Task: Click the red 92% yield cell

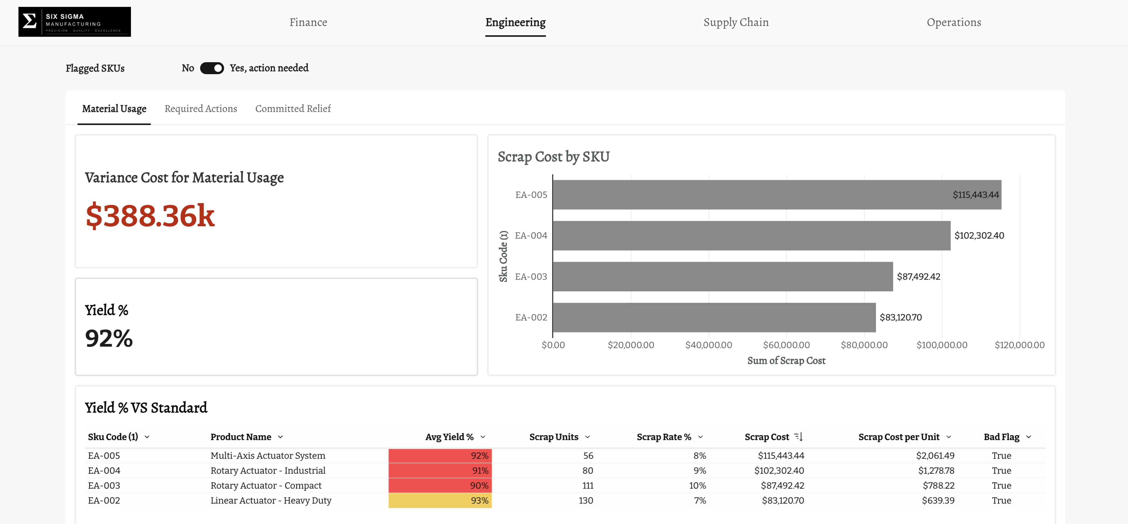Action: point(440,456)
